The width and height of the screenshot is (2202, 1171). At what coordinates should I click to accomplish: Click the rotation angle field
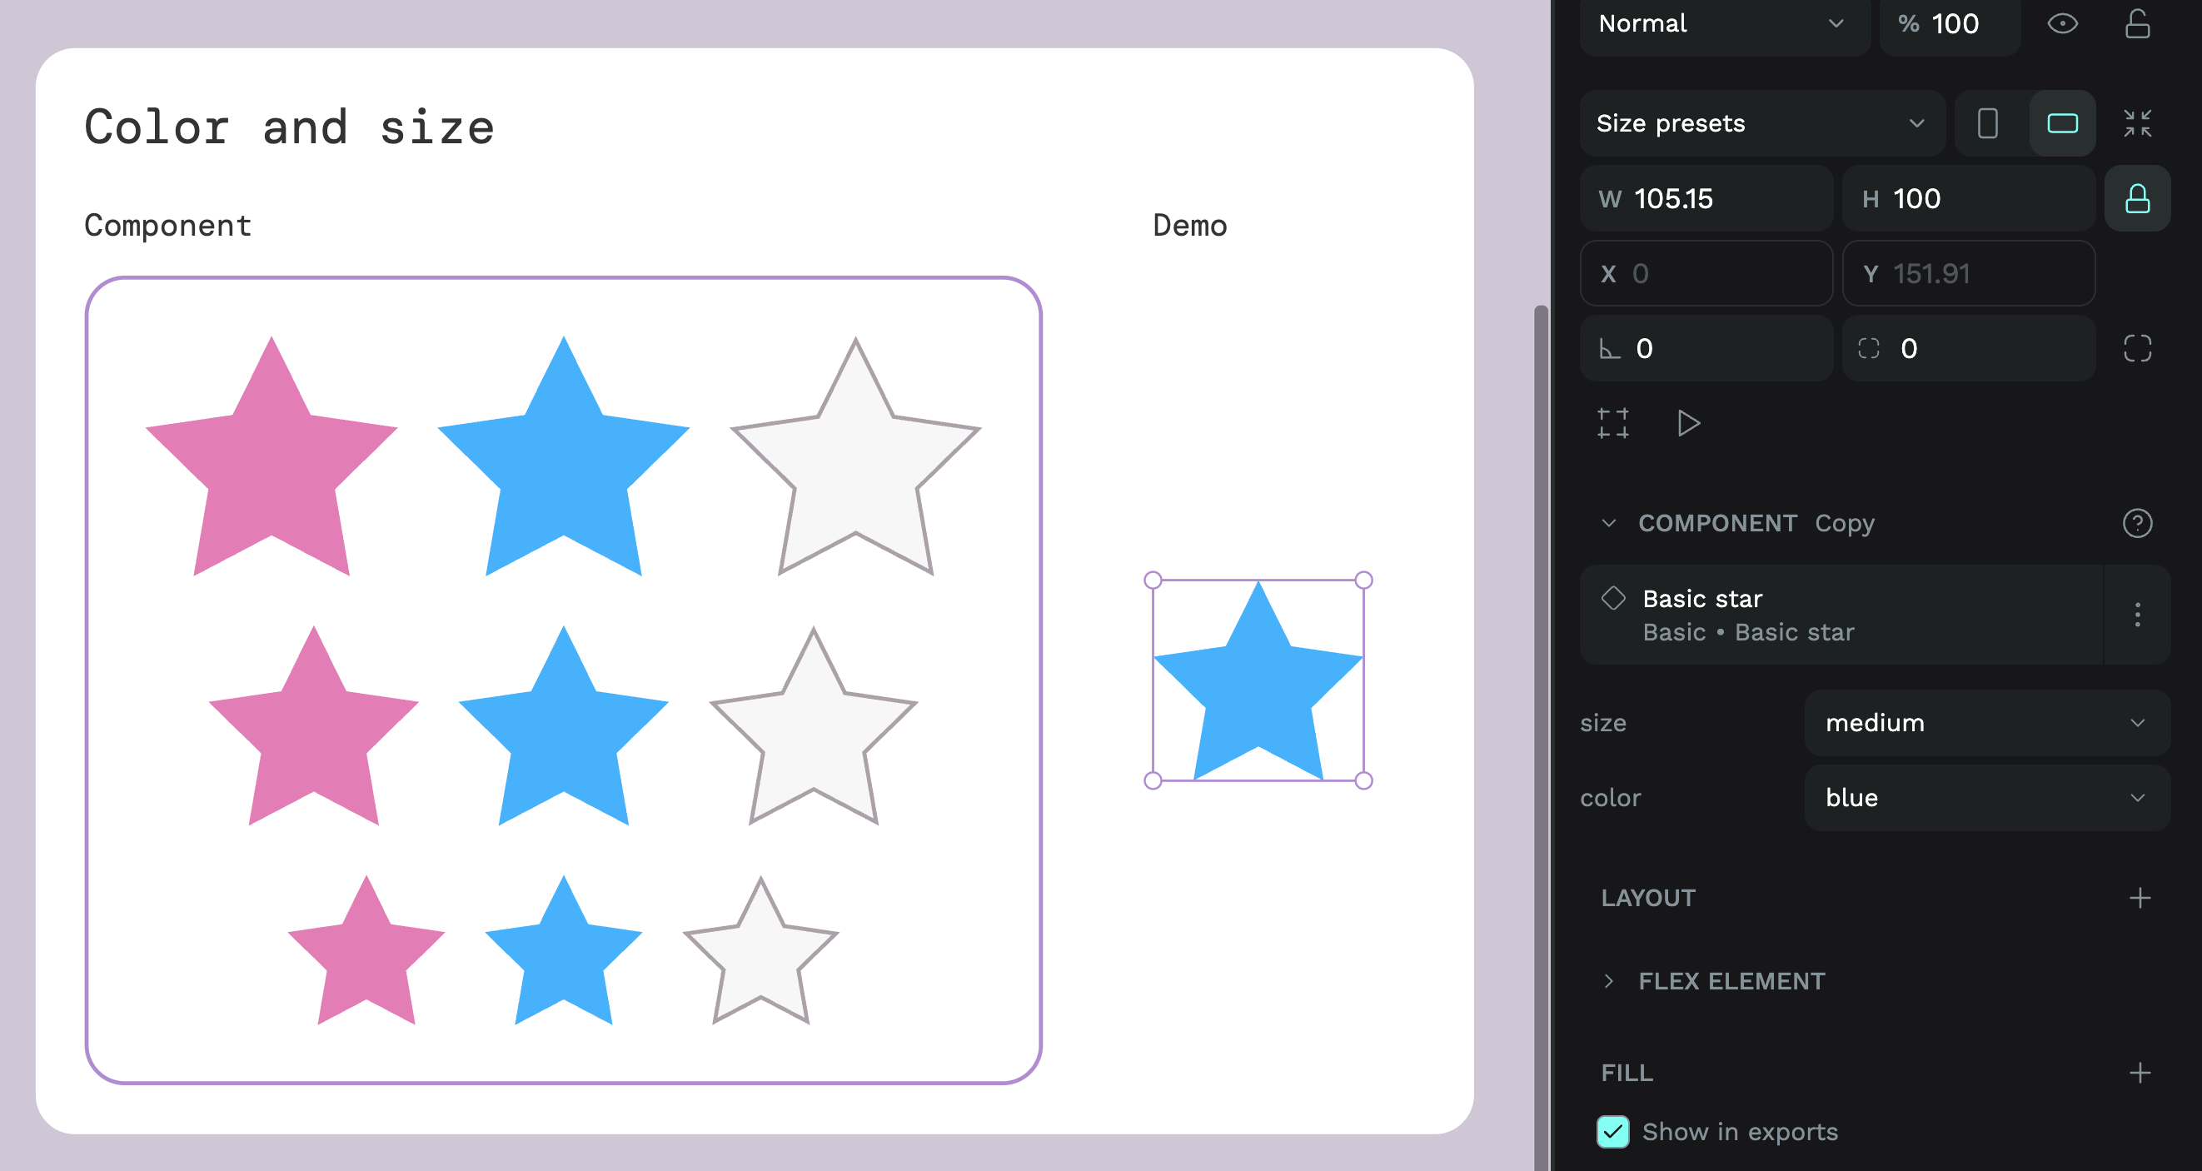pyautogui.click(x=1706, y=348)
